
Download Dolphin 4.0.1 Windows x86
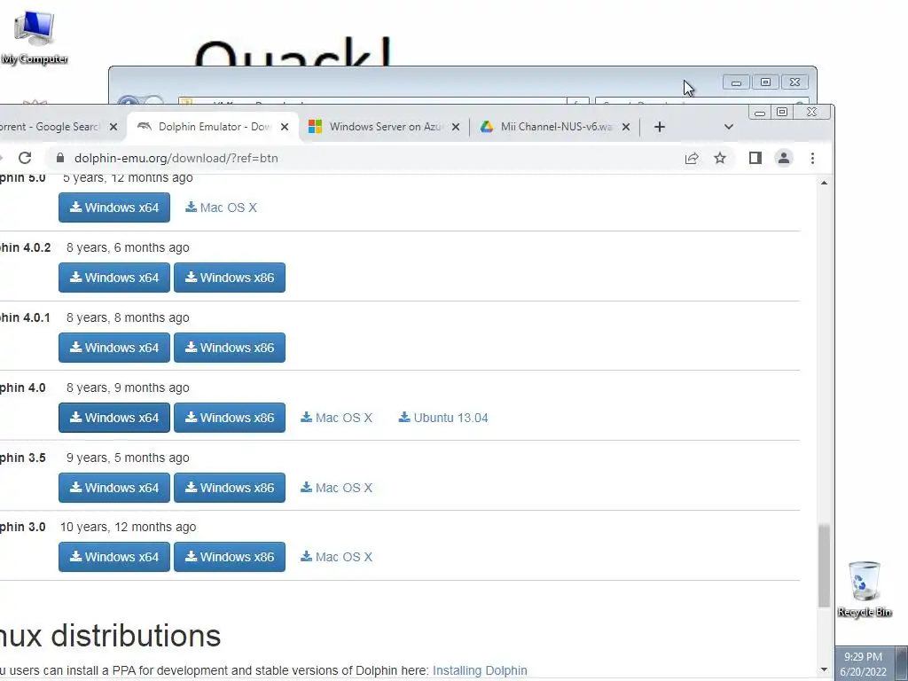230,348
